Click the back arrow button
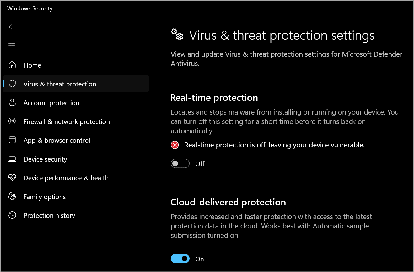 [12, 27]
